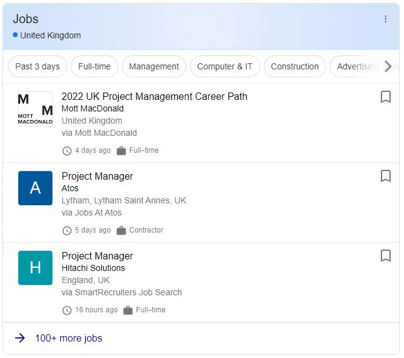Open the Atos Project Manager job title

tap(97, 177)
